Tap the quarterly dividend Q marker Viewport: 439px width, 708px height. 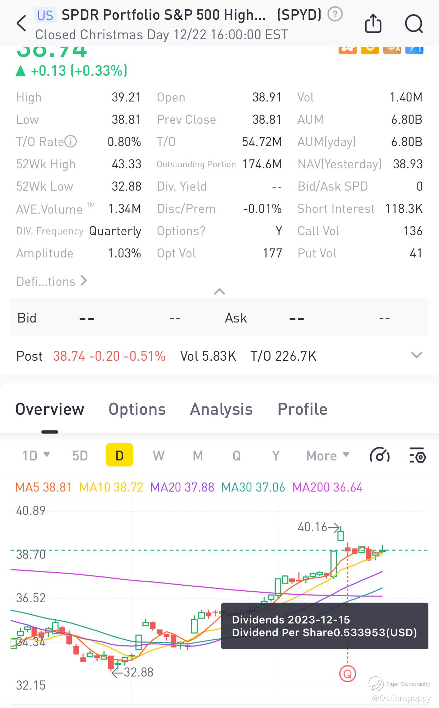347,674
